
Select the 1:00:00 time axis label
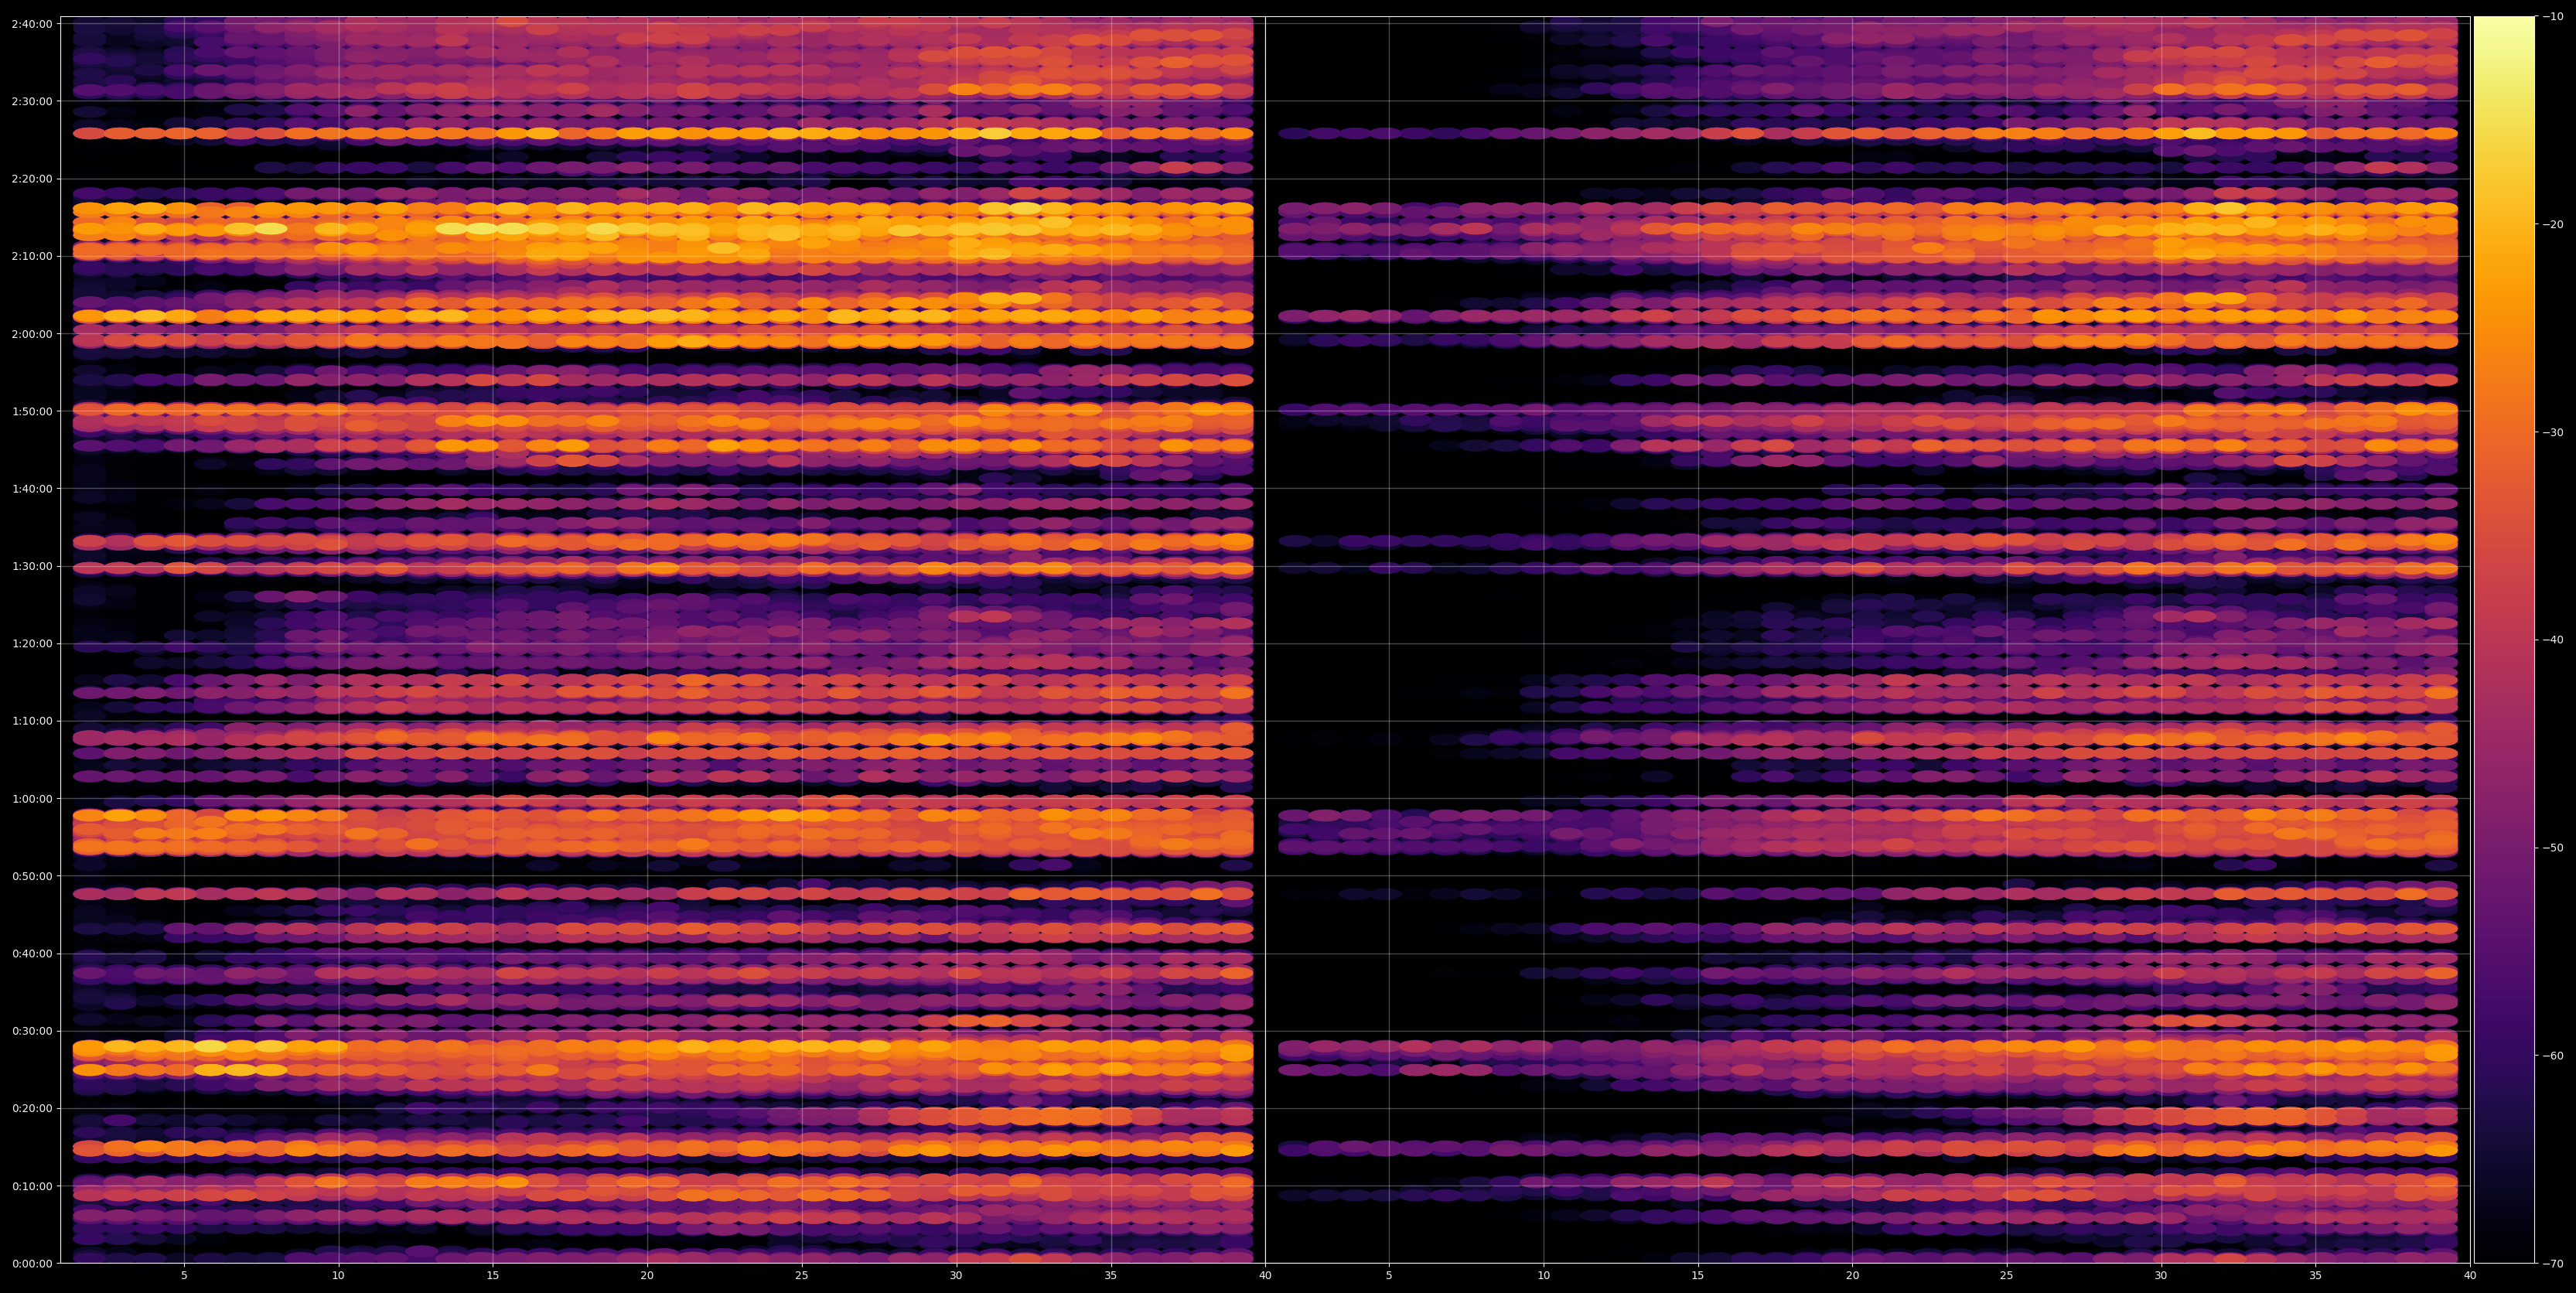point(32,799)
